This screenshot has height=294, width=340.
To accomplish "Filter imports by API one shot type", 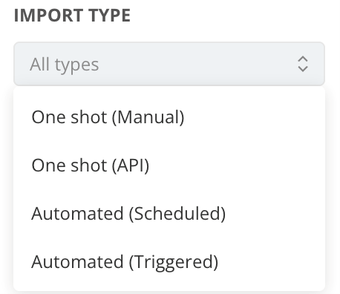I will (169, 166).
